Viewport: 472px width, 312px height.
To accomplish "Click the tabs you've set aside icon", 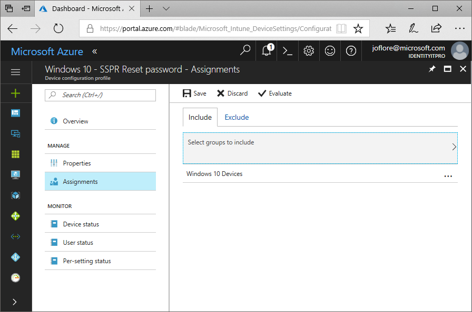I will tap(9, 8).
